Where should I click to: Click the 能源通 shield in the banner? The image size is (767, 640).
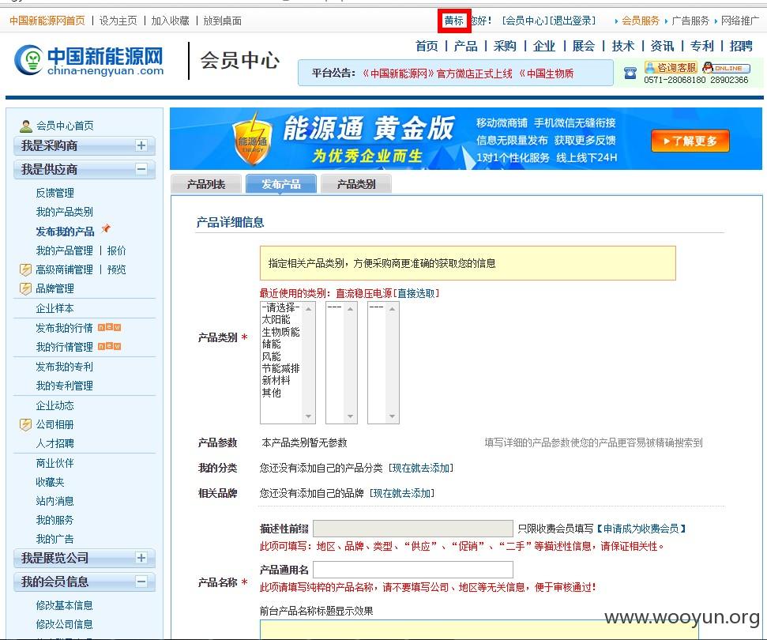(x=253, y=139)
